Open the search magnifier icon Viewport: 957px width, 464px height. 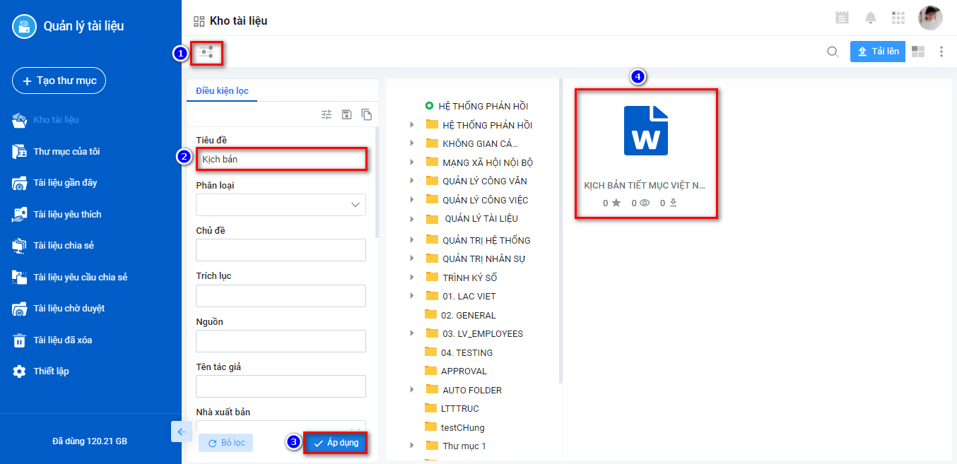833,52
